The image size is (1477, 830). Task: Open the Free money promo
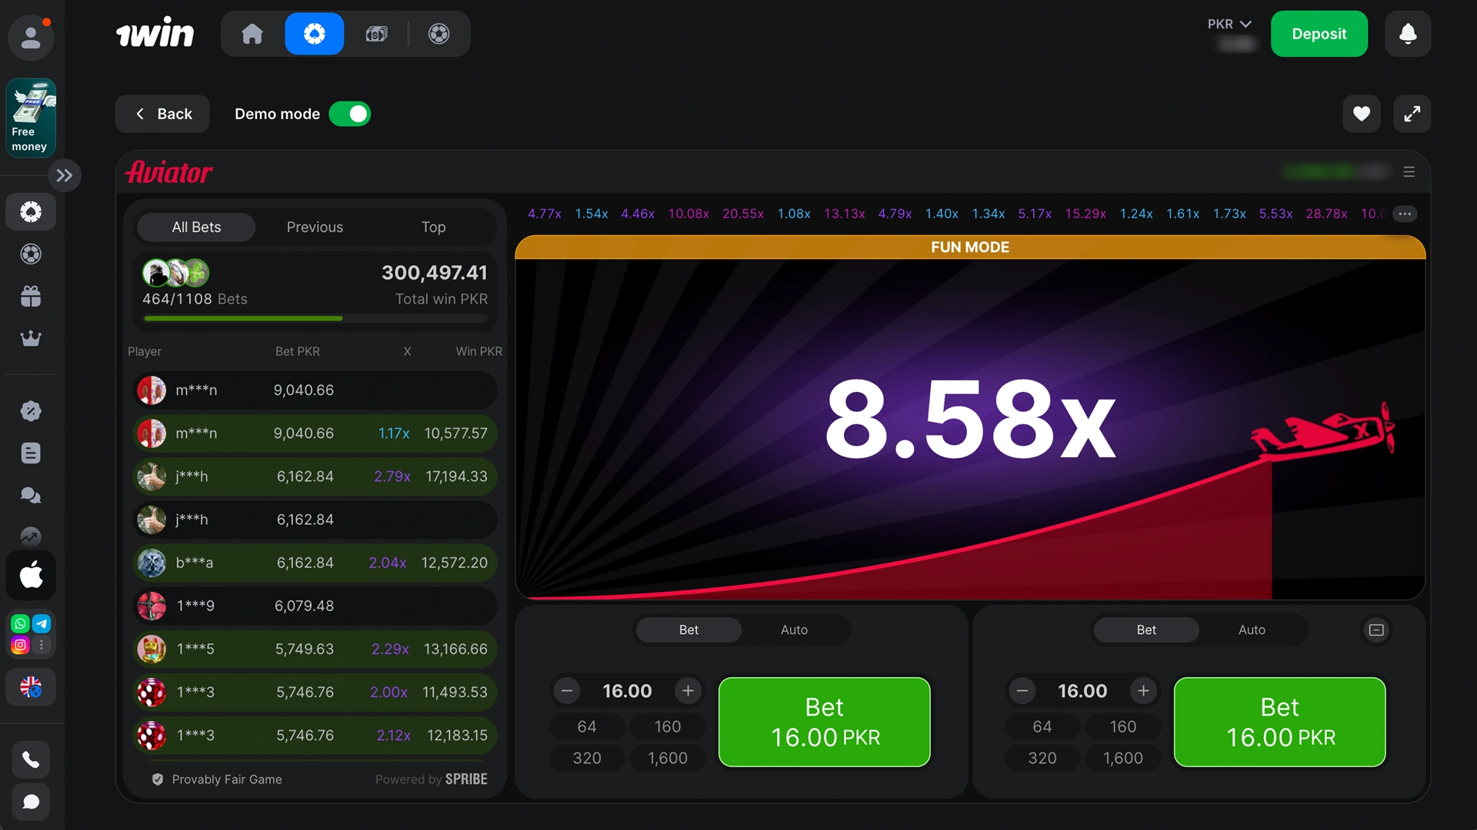tap(31, 118)
